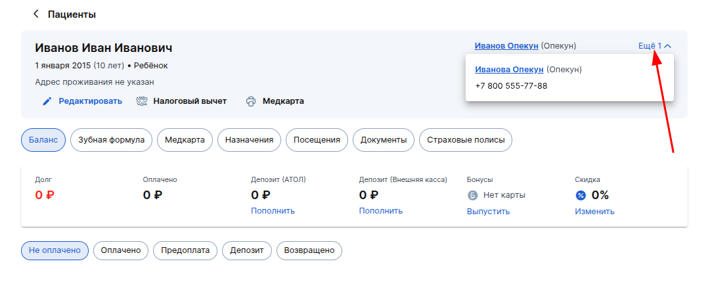Image resolution: width=710 pixels, height=299 pixels.
Task: Open the Иванов Опекун guardian link
Action: click(506, 46)
